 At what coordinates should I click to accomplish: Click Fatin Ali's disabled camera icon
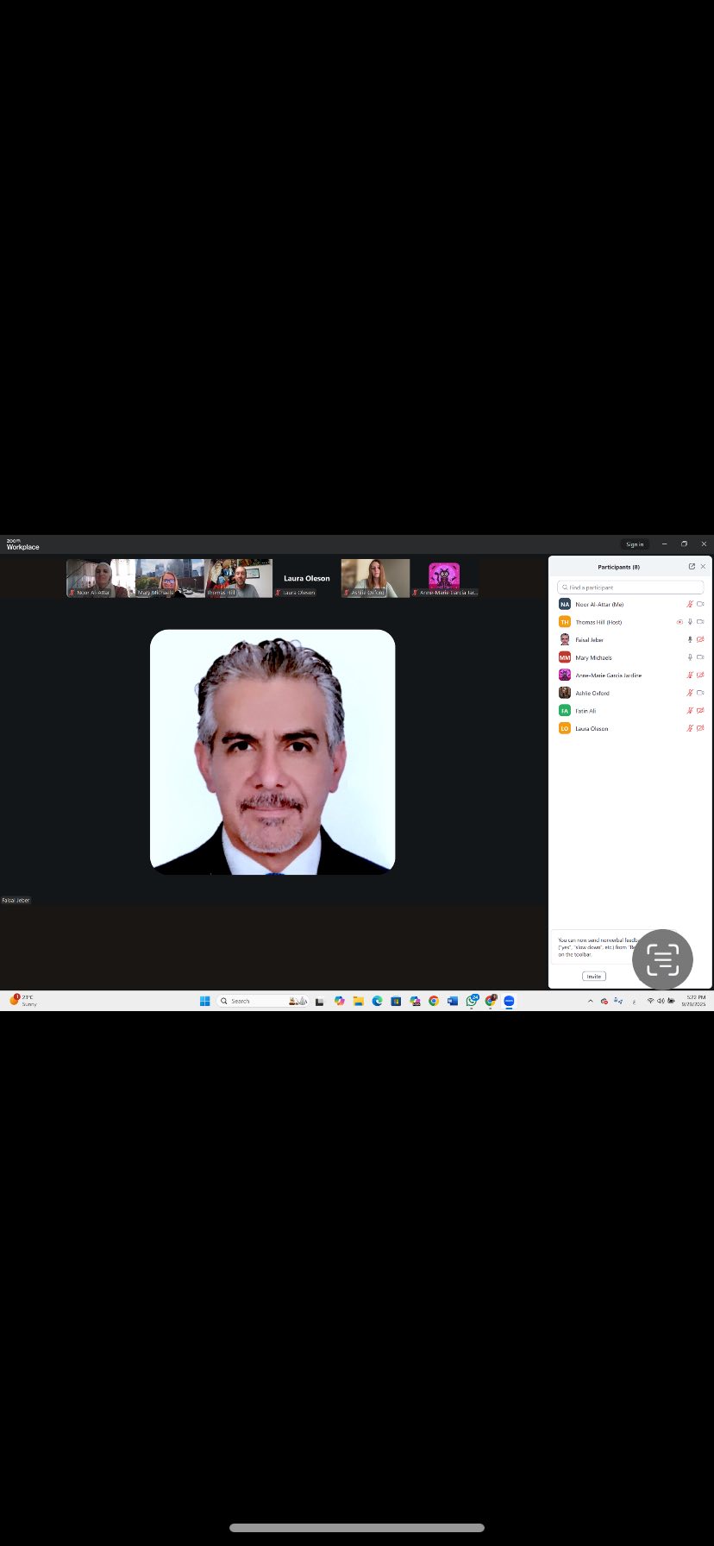[700, 711]
